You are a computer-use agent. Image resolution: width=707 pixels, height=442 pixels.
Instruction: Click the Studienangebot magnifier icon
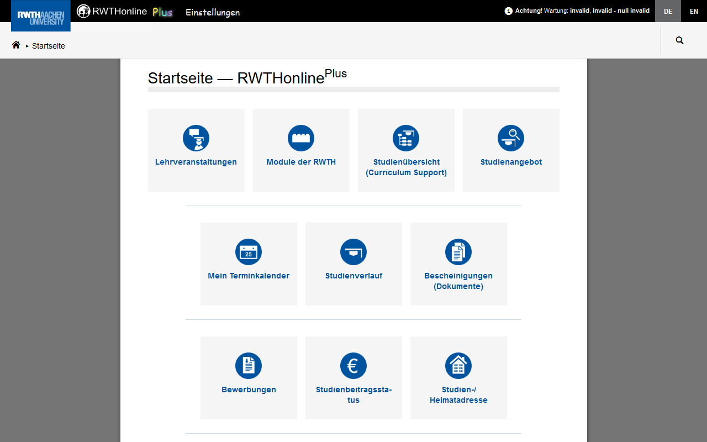pos(511,138)
